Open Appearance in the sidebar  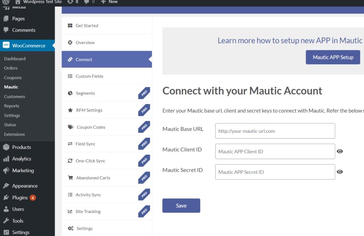(x=27, y=186)
